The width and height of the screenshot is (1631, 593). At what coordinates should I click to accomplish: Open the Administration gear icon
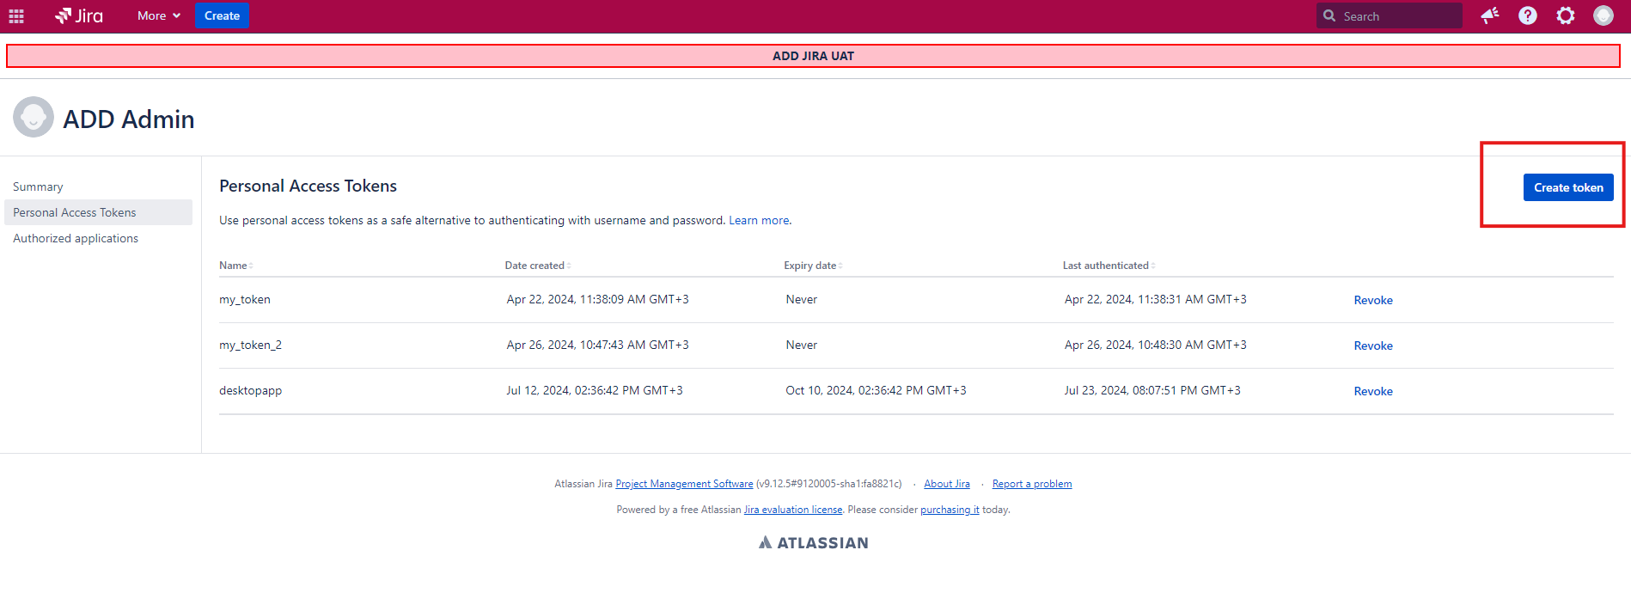pos(1566,15)
